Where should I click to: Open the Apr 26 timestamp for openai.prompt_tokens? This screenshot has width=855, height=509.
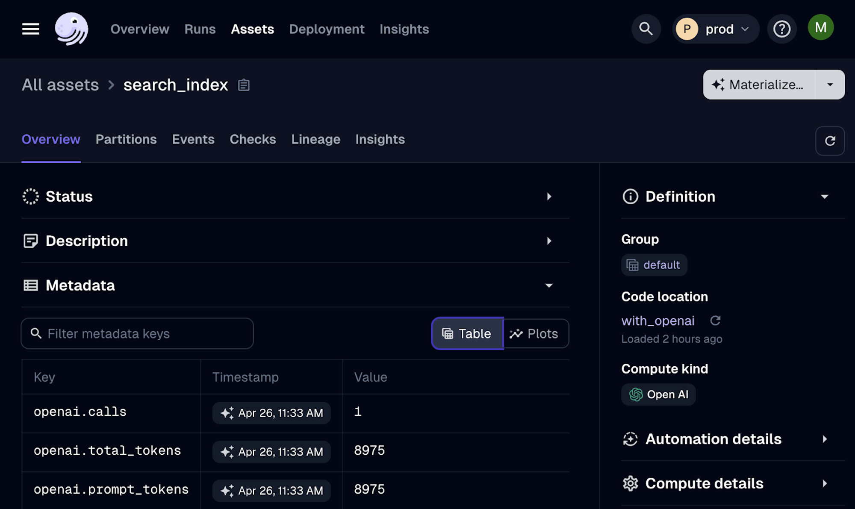pos(271,491)
